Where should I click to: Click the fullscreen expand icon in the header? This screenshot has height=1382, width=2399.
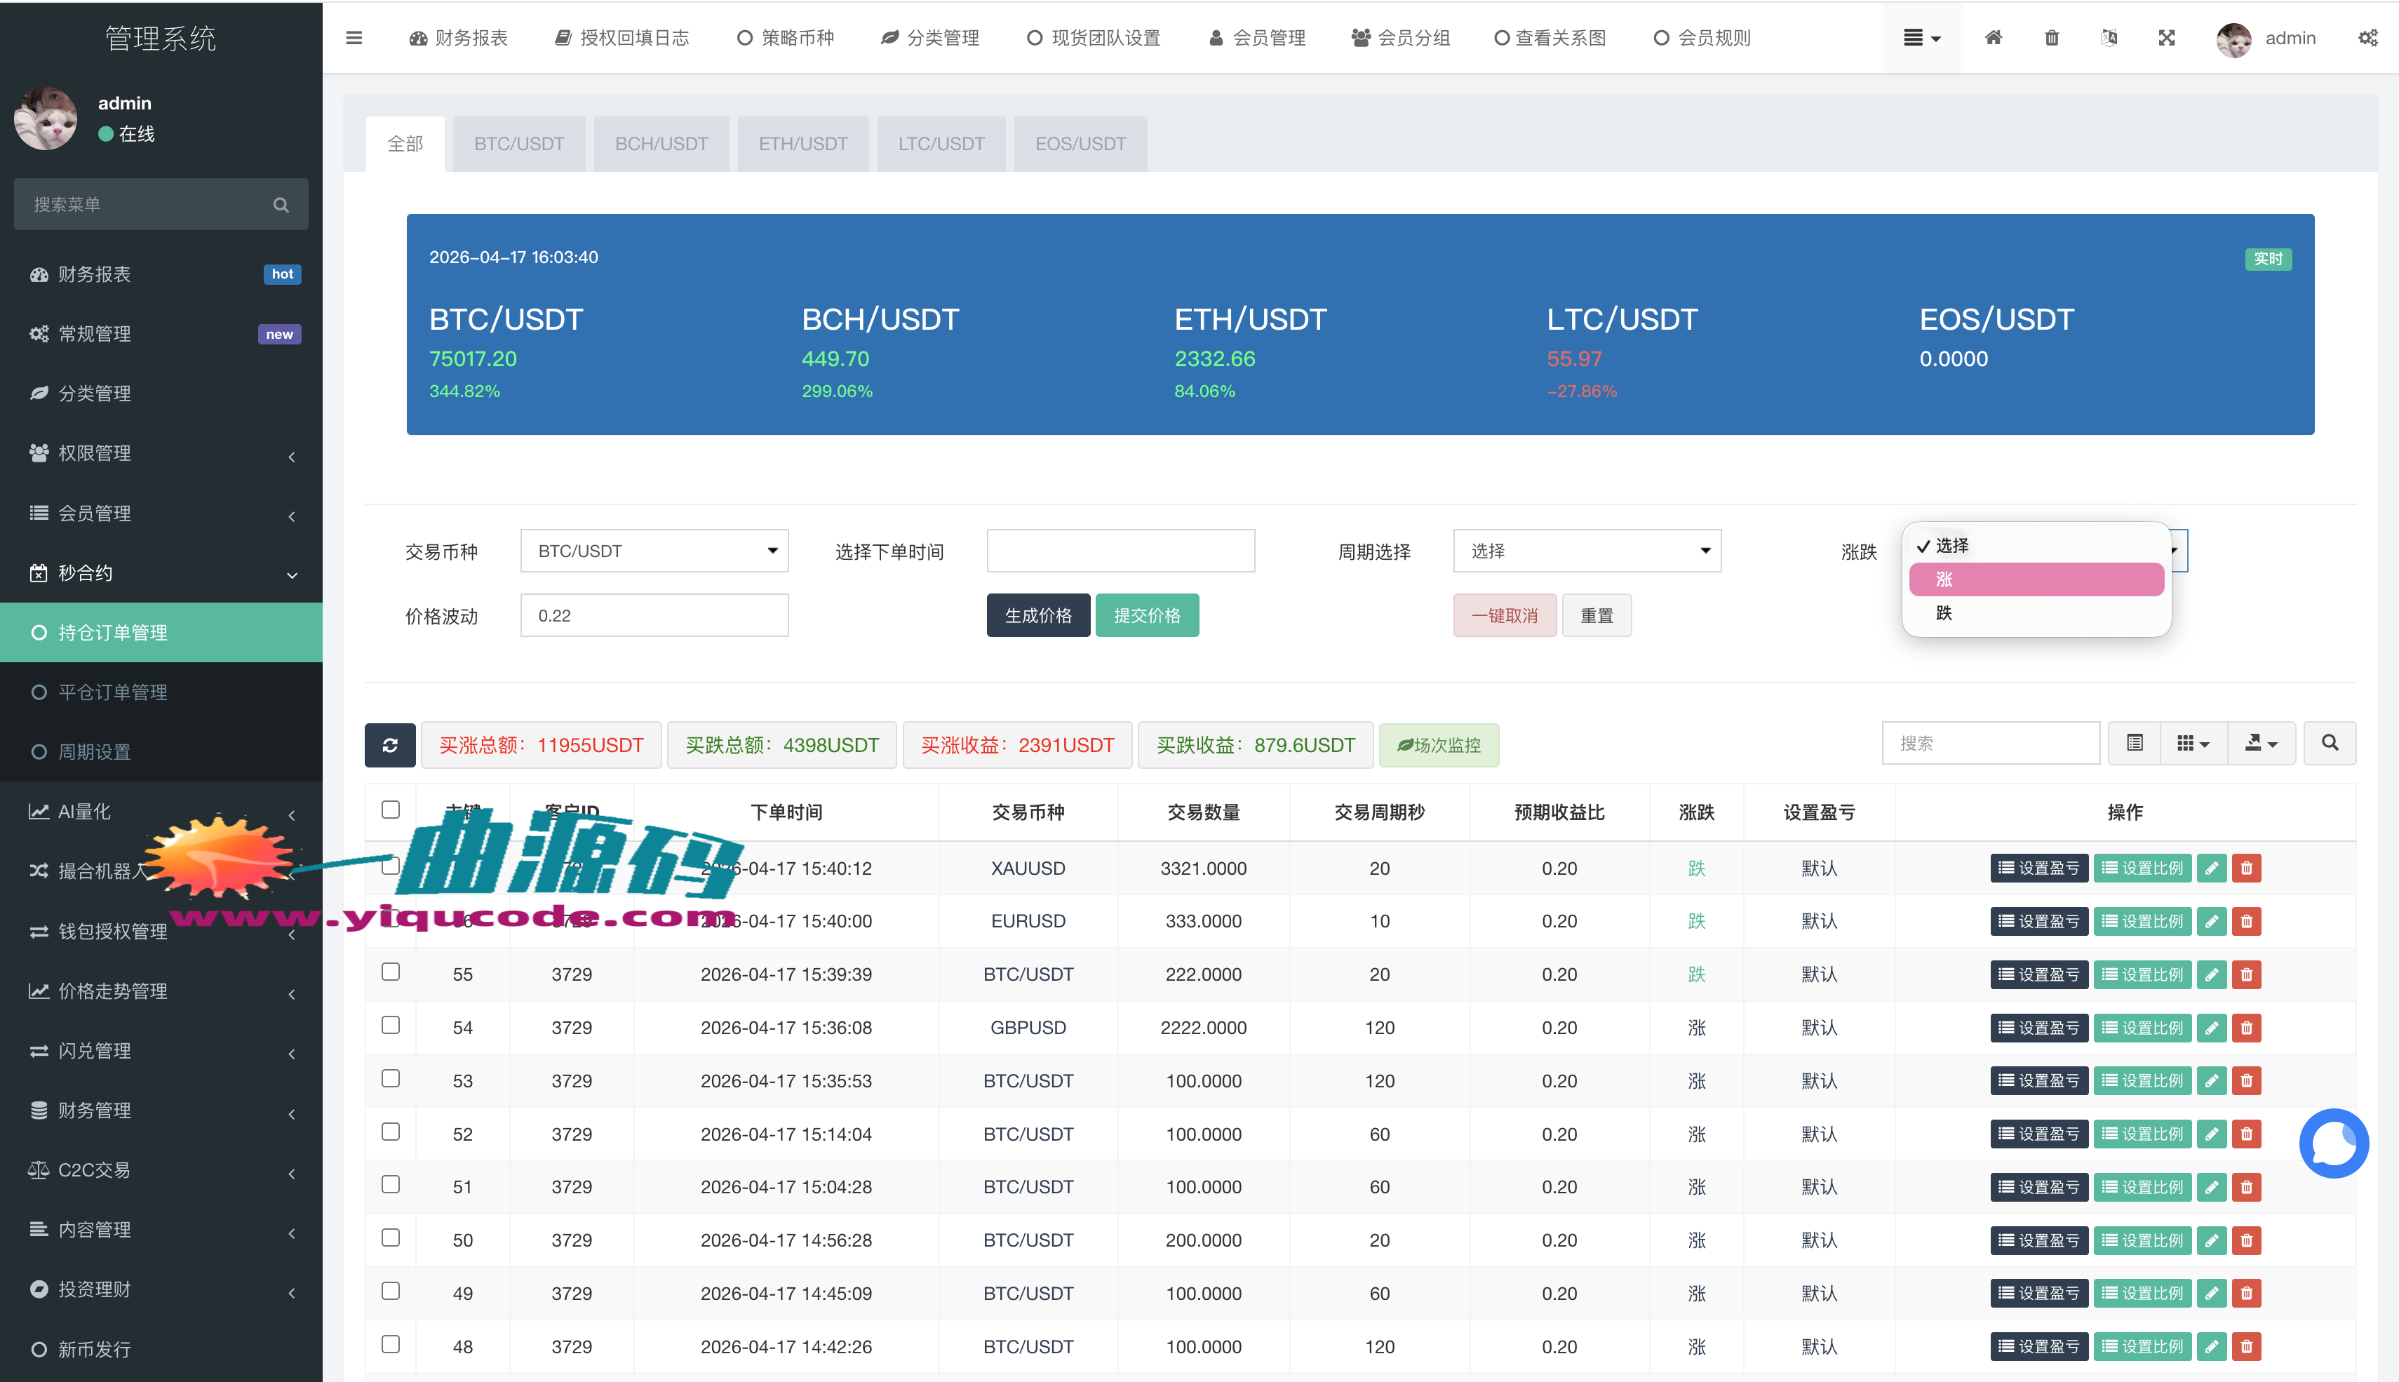(x=2167, y=38)
